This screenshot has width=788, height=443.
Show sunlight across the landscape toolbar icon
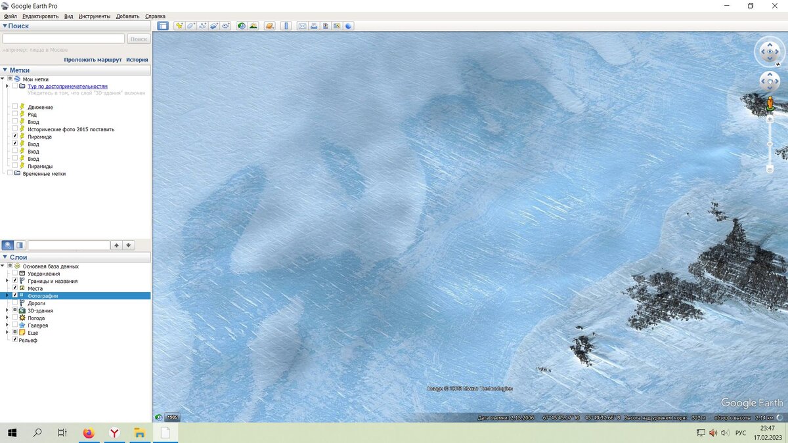[253, 26]
